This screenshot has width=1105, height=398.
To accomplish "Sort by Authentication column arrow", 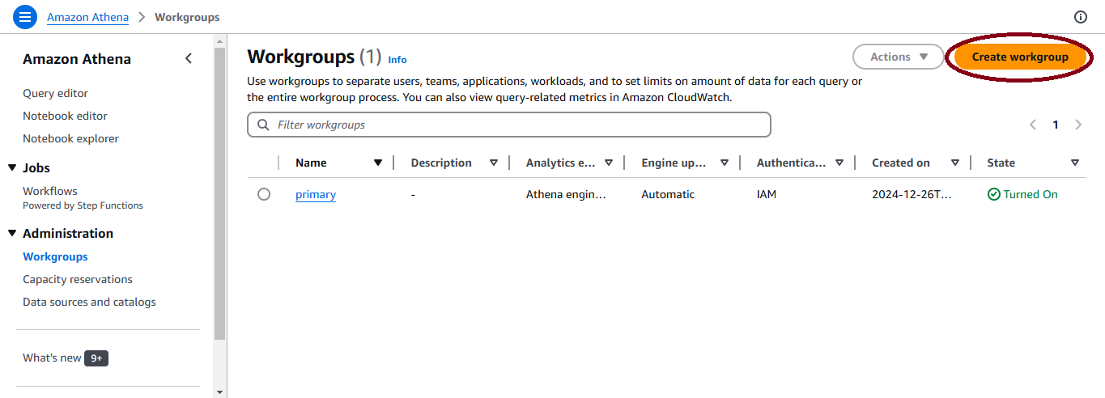I will point(839,163).
